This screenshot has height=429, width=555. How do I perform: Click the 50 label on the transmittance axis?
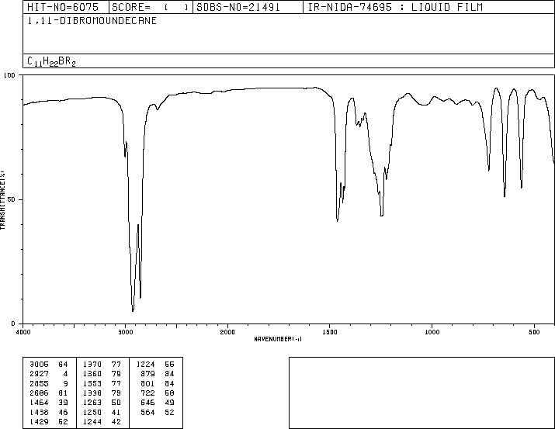coord(12,199)
